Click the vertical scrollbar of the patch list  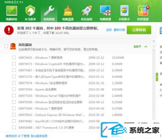tap(154, 80)
